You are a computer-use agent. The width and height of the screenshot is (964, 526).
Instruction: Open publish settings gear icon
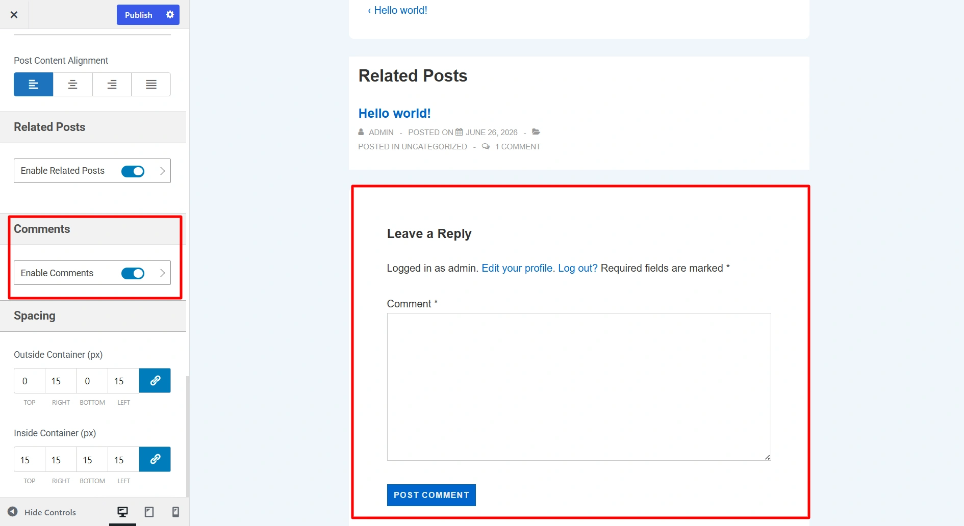(x=170, y=15)
